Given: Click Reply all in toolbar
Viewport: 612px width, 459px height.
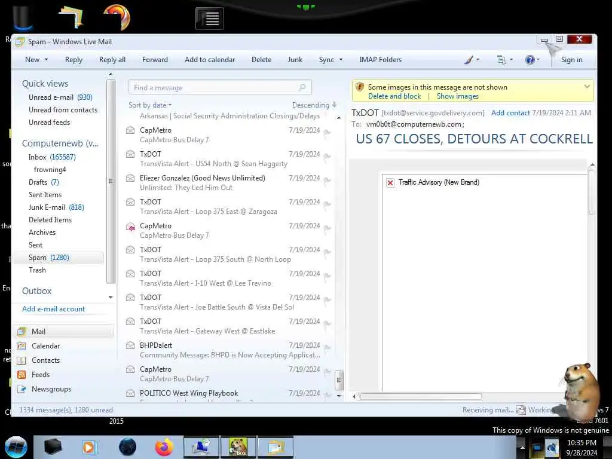Looking at the screenshot, I should pos(112,60).
